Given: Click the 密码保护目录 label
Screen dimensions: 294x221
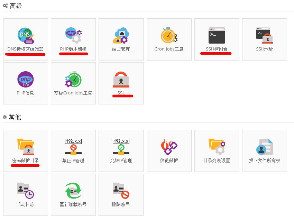Looking at the screenshot, I should (x=26, y=160).
